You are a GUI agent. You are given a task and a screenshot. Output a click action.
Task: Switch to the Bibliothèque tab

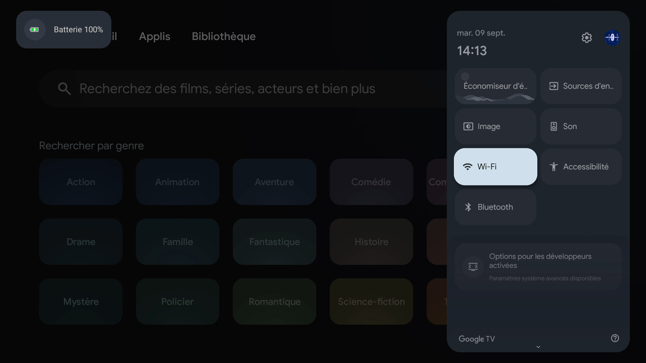(224, 36)
